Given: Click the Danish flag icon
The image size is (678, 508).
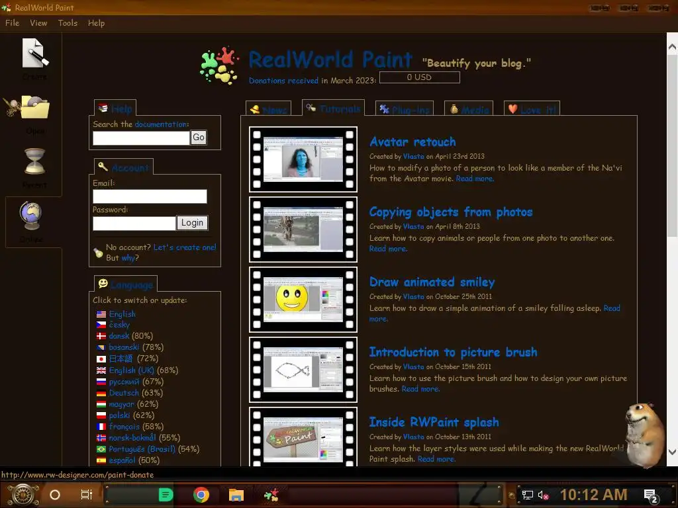Looking at the screenshot, I should (101, 336).
